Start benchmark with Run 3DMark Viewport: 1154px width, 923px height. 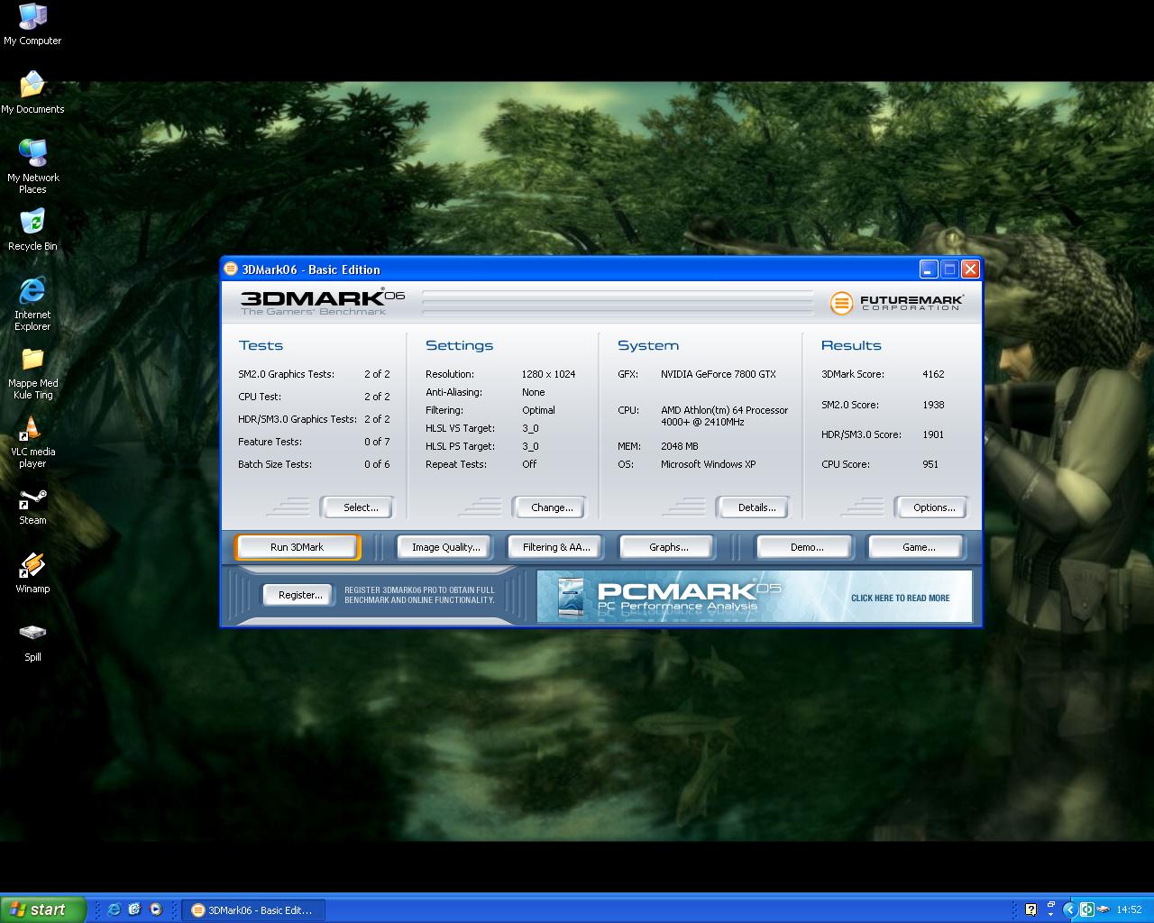pos(298,547)
